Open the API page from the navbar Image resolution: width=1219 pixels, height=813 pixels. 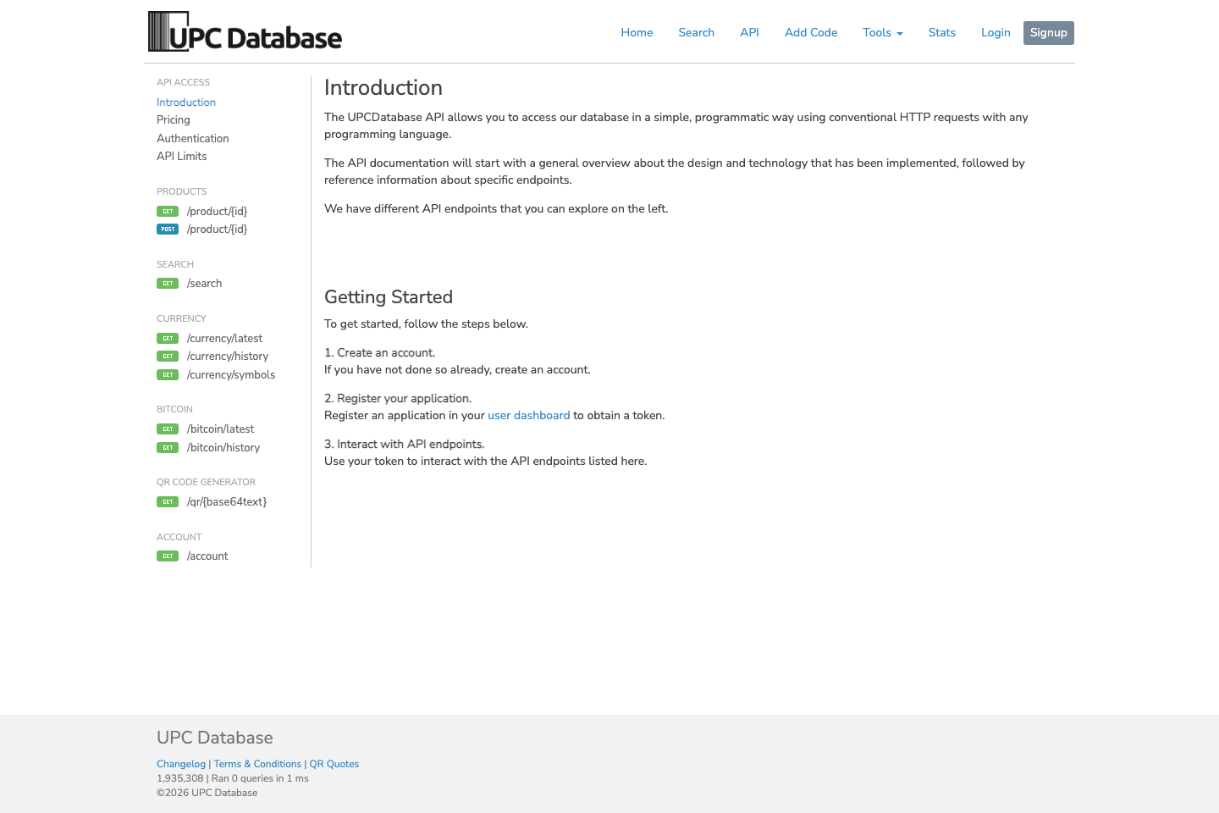tap(749, 32)
